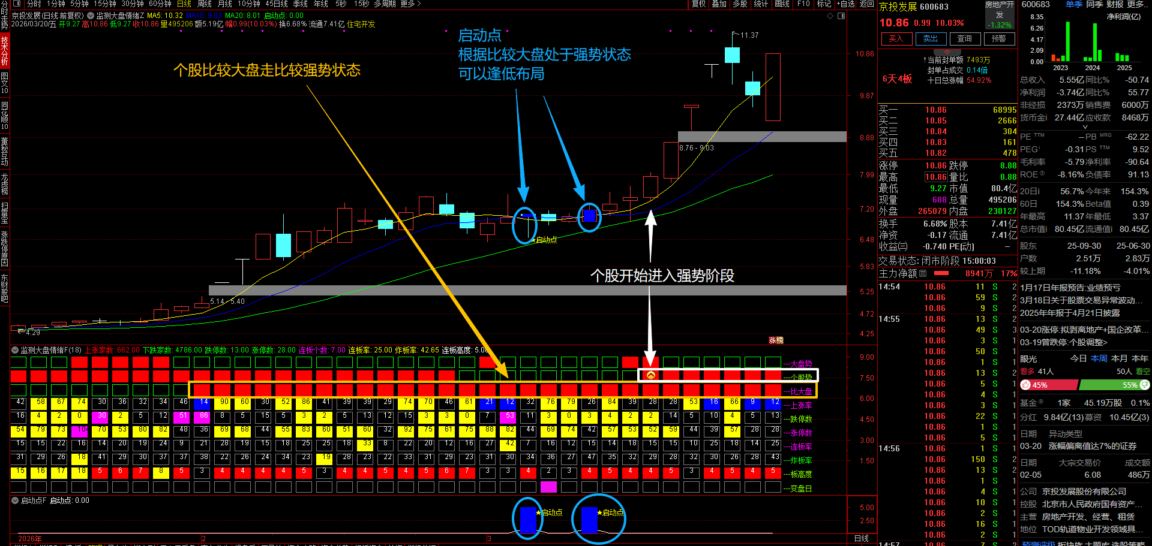Click the yellow circle marker in 个股势 row
The width and height of the screenshot is (1152, 546).
coord(650,375)
